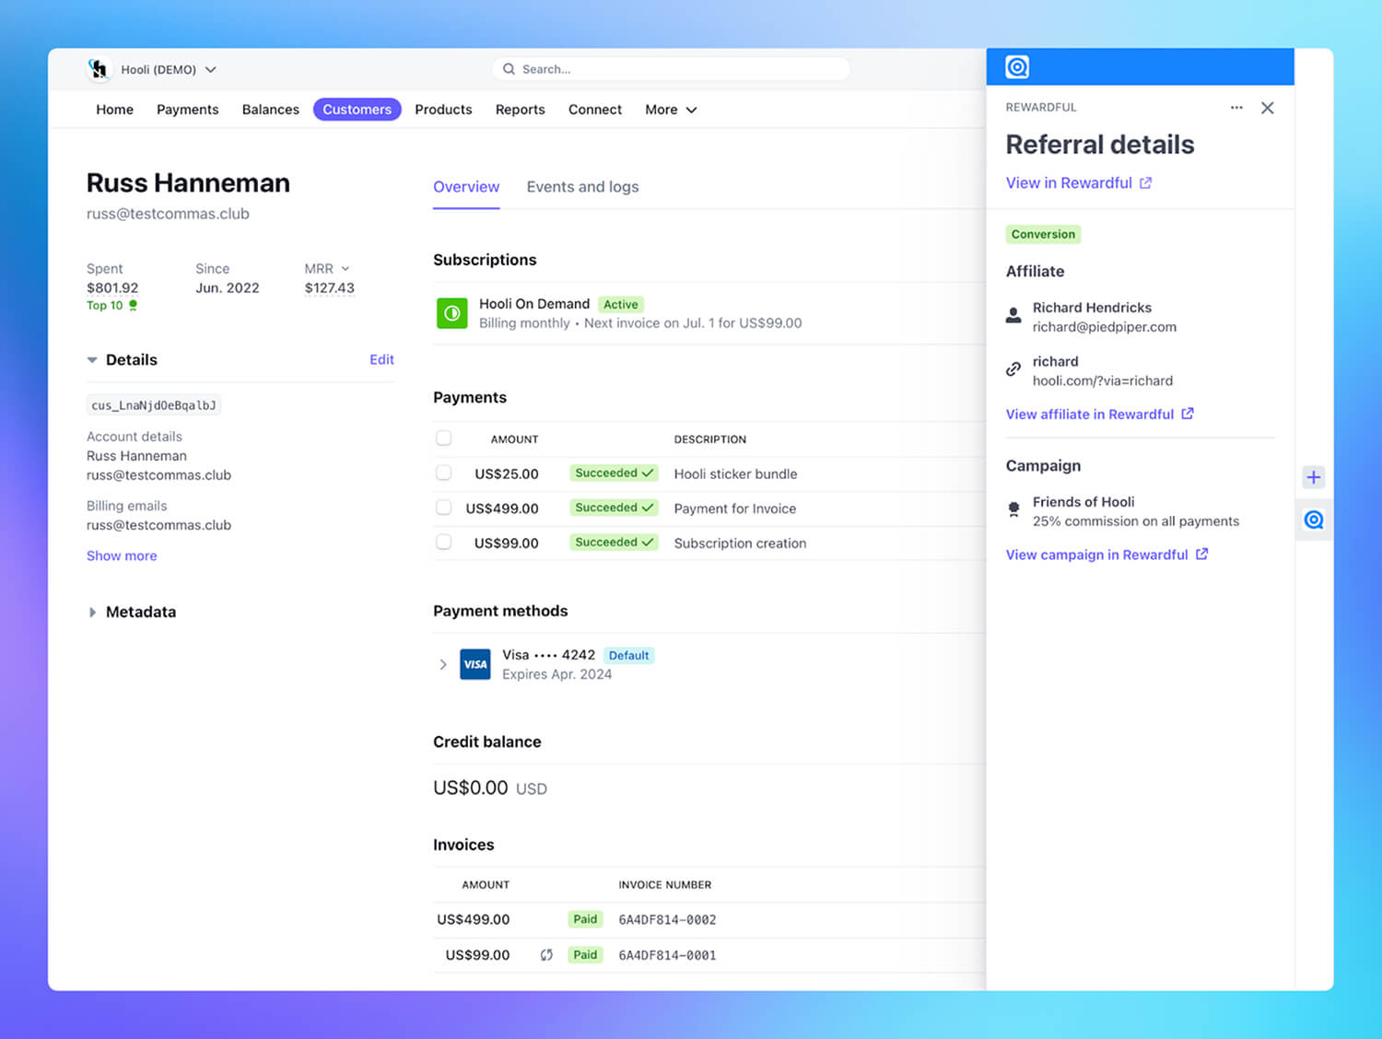Screen dimensions: 1382x1039
Task: Click the Friends of Hooli campaign name
Action: (1083, 502)
